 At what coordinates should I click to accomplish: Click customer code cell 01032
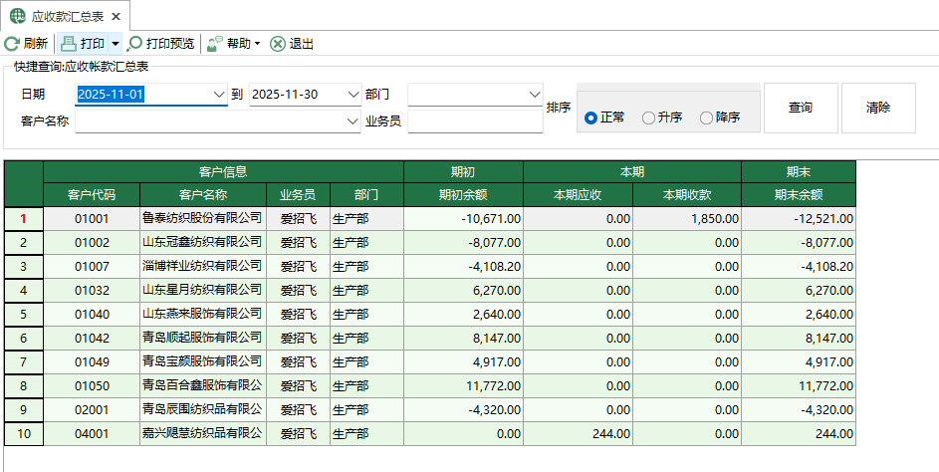tap(92, 291)
